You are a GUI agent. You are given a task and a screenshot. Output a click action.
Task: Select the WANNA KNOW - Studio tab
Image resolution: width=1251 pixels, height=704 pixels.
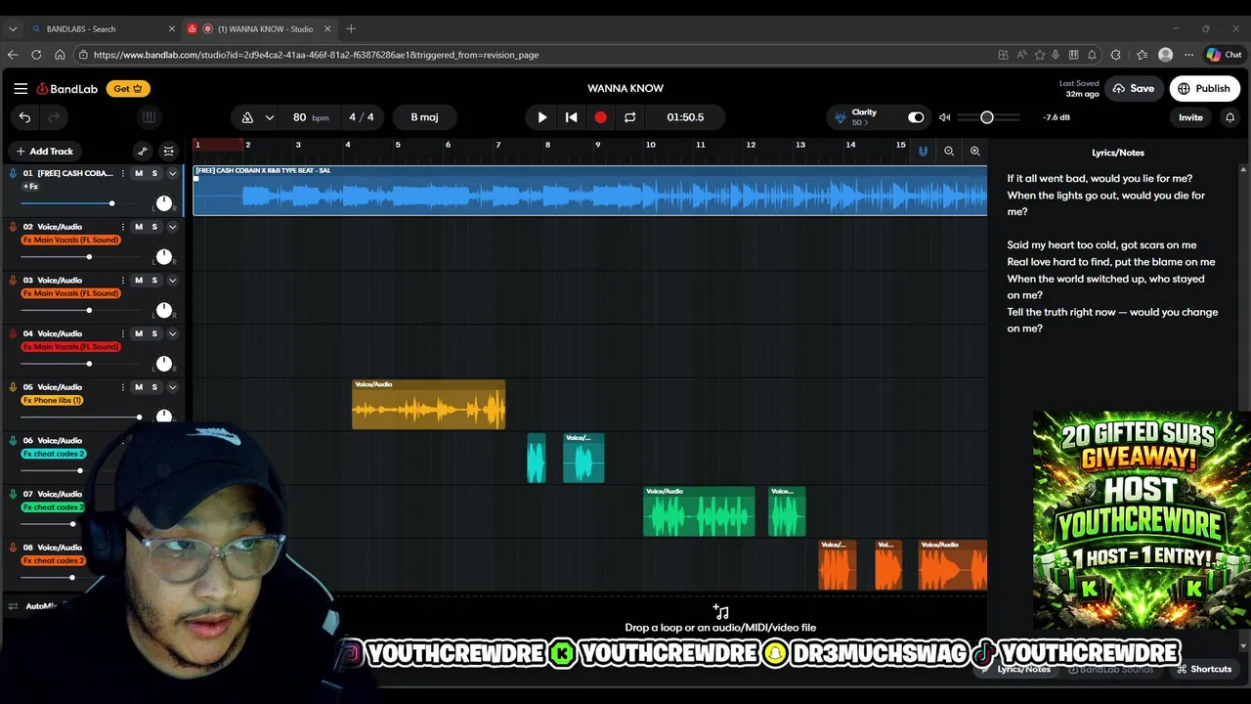coord(259,28)
